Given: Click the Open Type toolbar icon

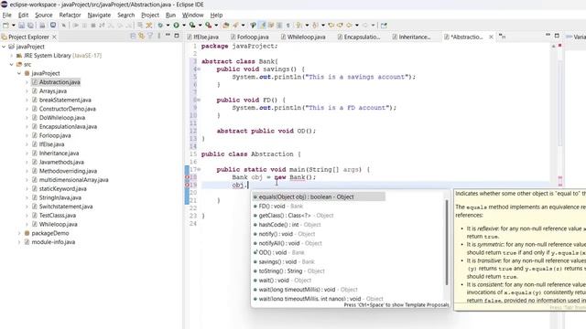Looking at the screenshot, I should (253, 26).
